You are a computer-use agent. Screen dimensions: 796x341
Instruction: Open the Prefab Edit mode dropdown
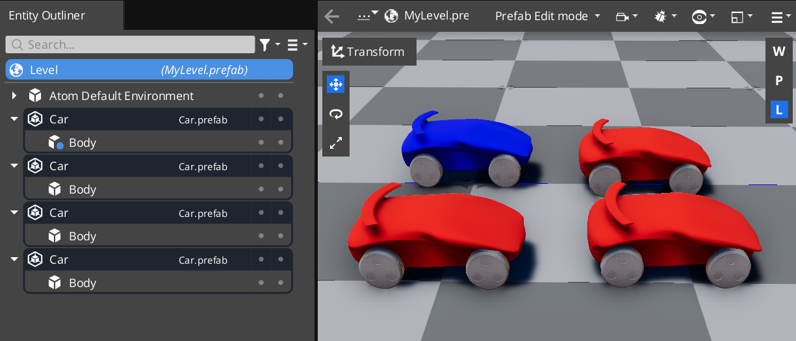(547, 16)
